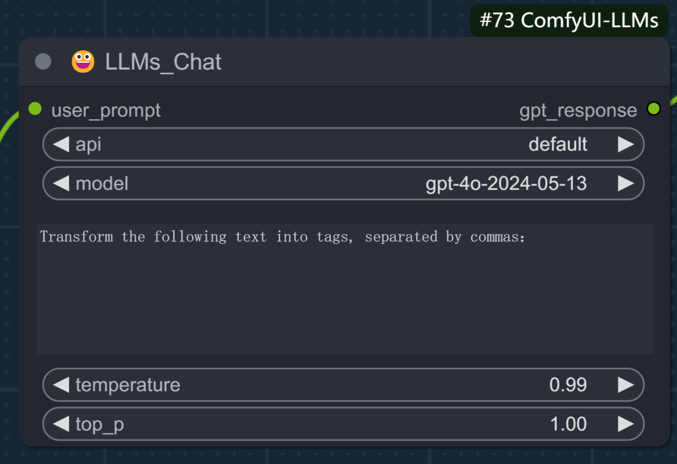Select next api option with right arrow

point(626,144)
